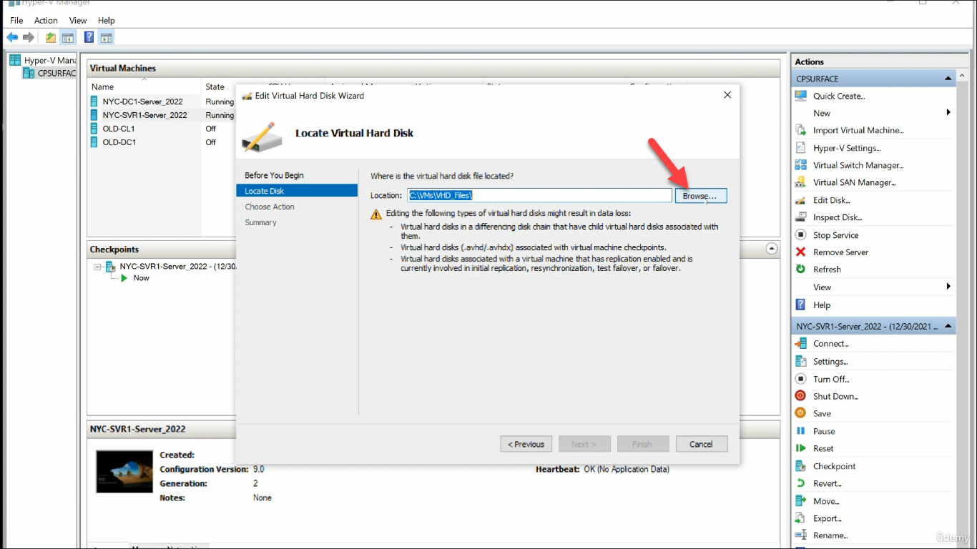
Task: Click the Forward arrow toolbar icon
Action: click(29, 37)
